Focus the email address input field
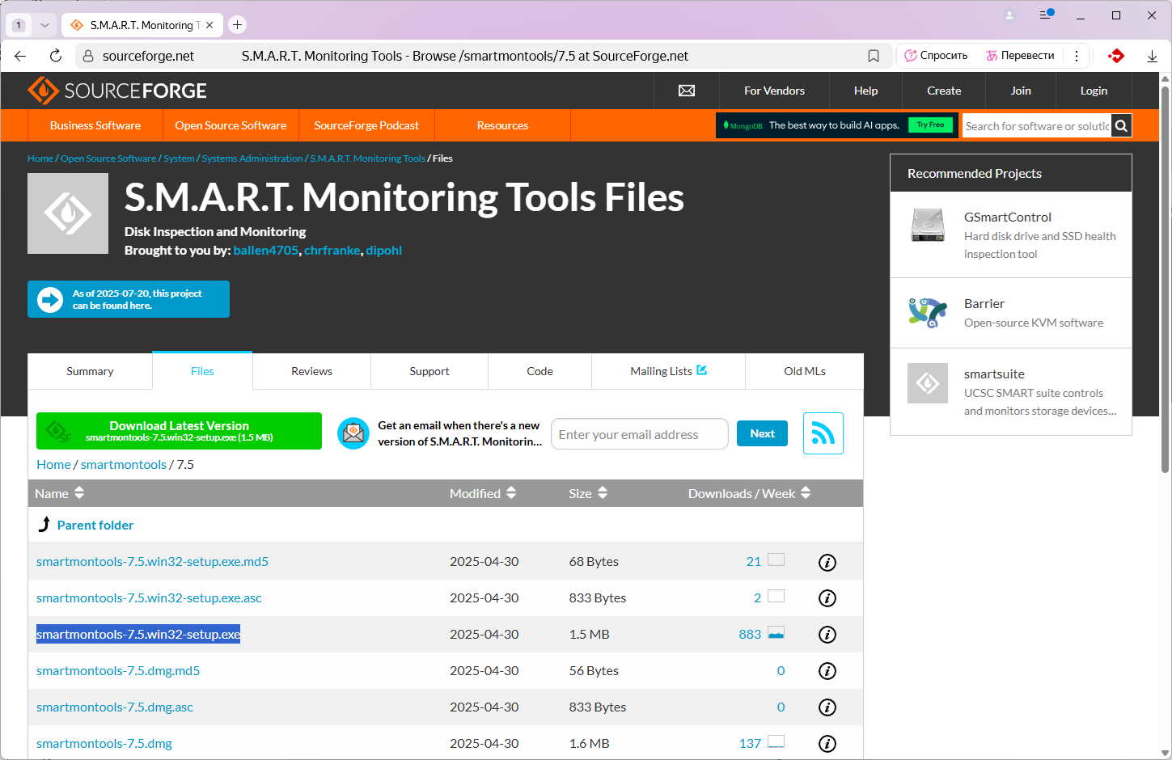 tap(640, 434)
